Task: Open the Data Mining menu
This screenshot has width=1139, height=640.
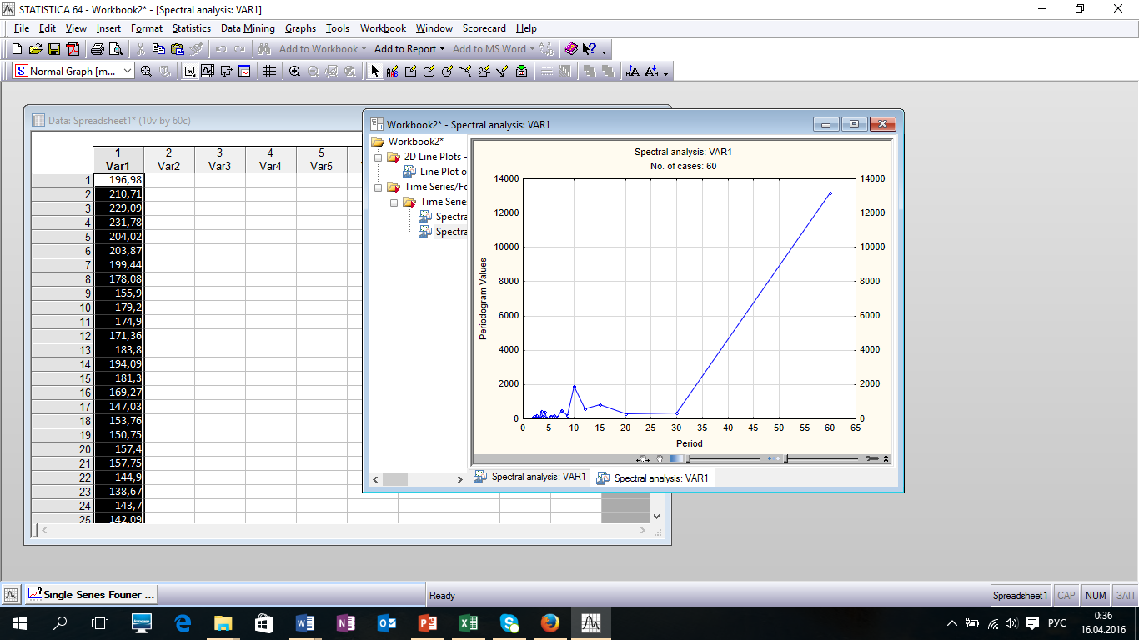Action: click(x=247, y=28)
